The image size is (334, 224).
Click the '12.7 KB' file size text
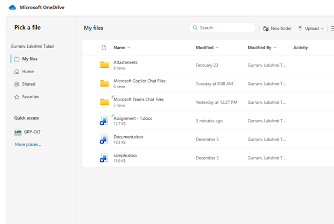(119, 124)
